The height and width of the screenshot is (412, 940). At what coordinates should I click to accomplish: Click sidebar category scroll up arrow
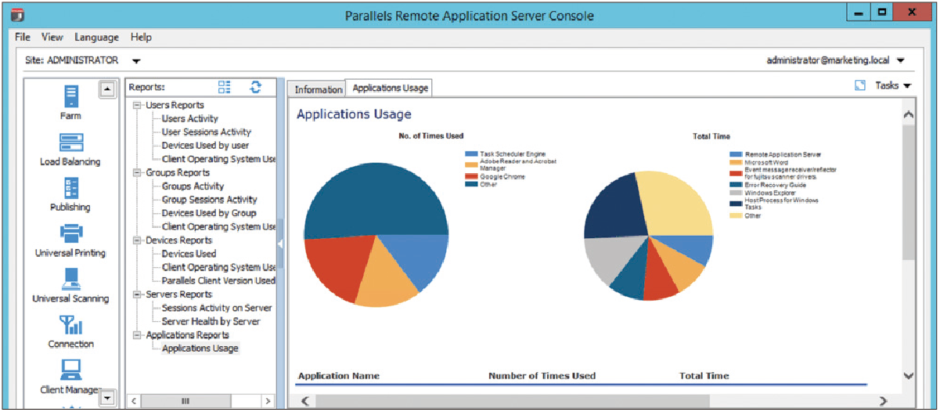[107, 90]
